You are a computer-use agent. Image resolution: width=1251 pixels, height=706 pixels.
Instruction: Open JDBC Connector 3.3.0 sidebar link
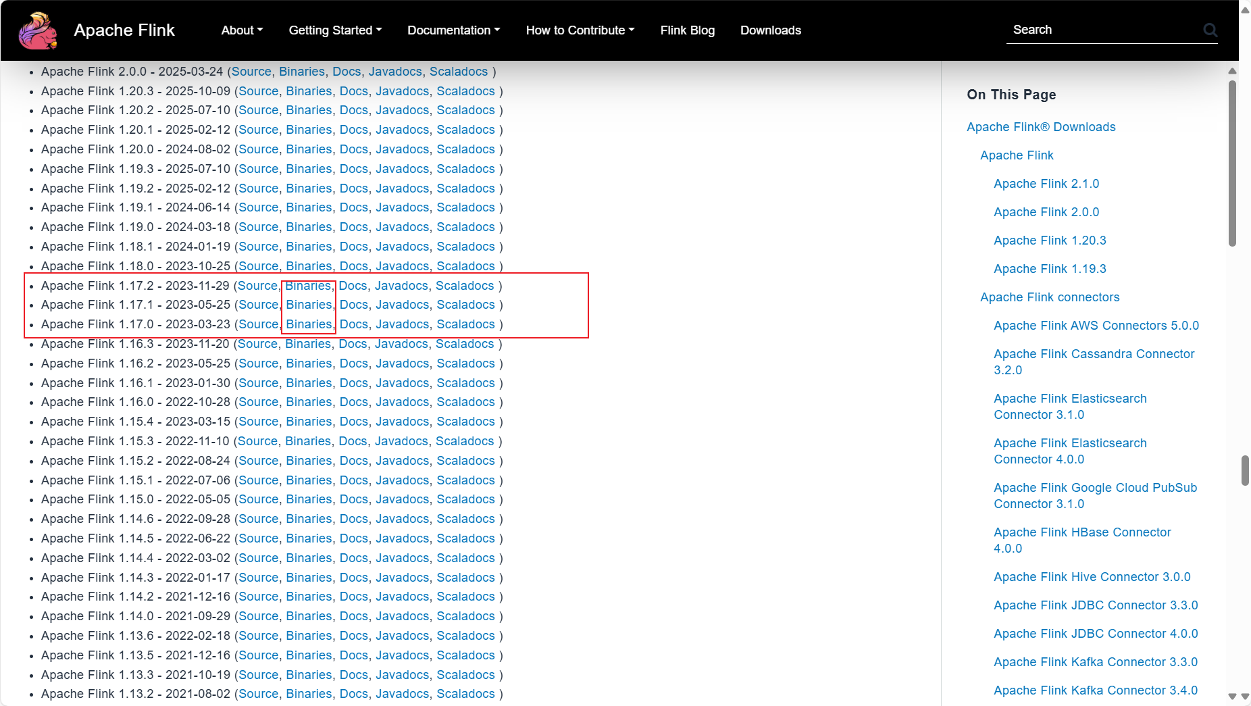1096,605
